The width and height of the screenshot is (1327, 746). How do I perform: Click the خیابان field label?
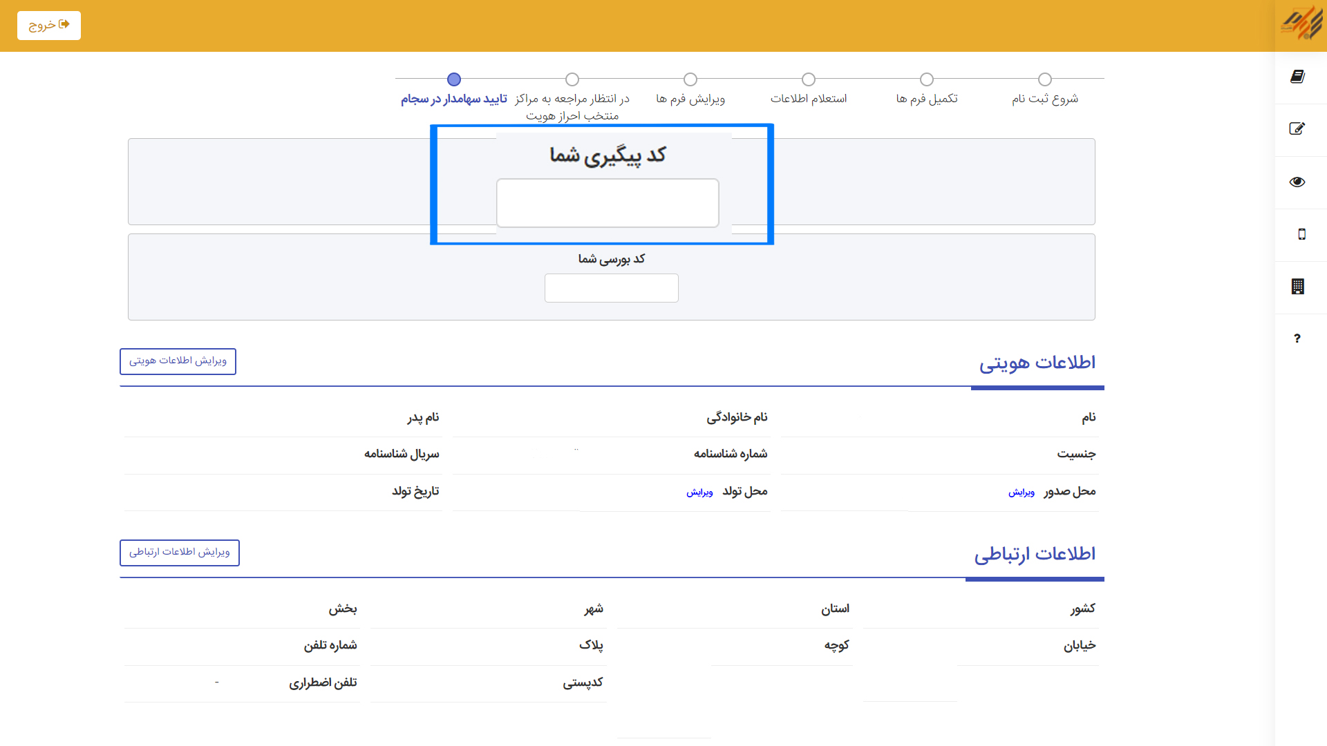[1080, 646]
